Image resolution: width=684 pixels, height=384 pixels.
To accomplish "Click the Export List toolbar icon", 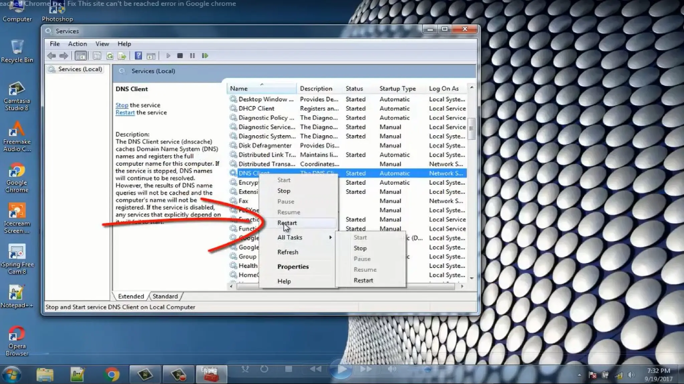I will click(122, 56).
